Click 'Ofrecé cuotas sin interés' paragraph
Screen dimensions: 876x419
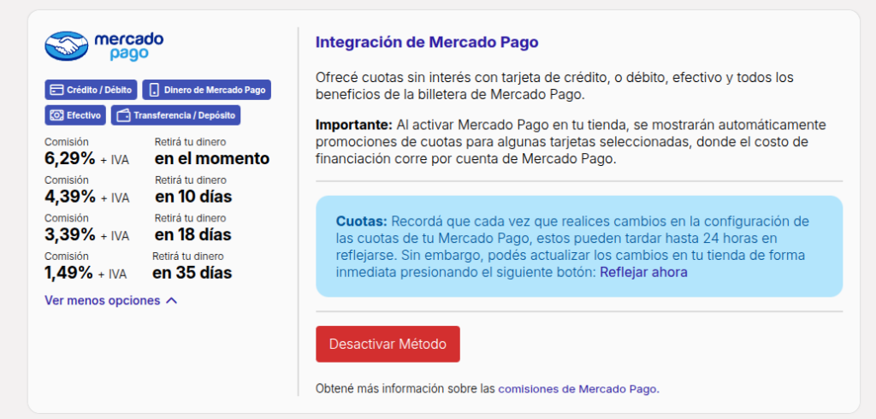point(554,86)
